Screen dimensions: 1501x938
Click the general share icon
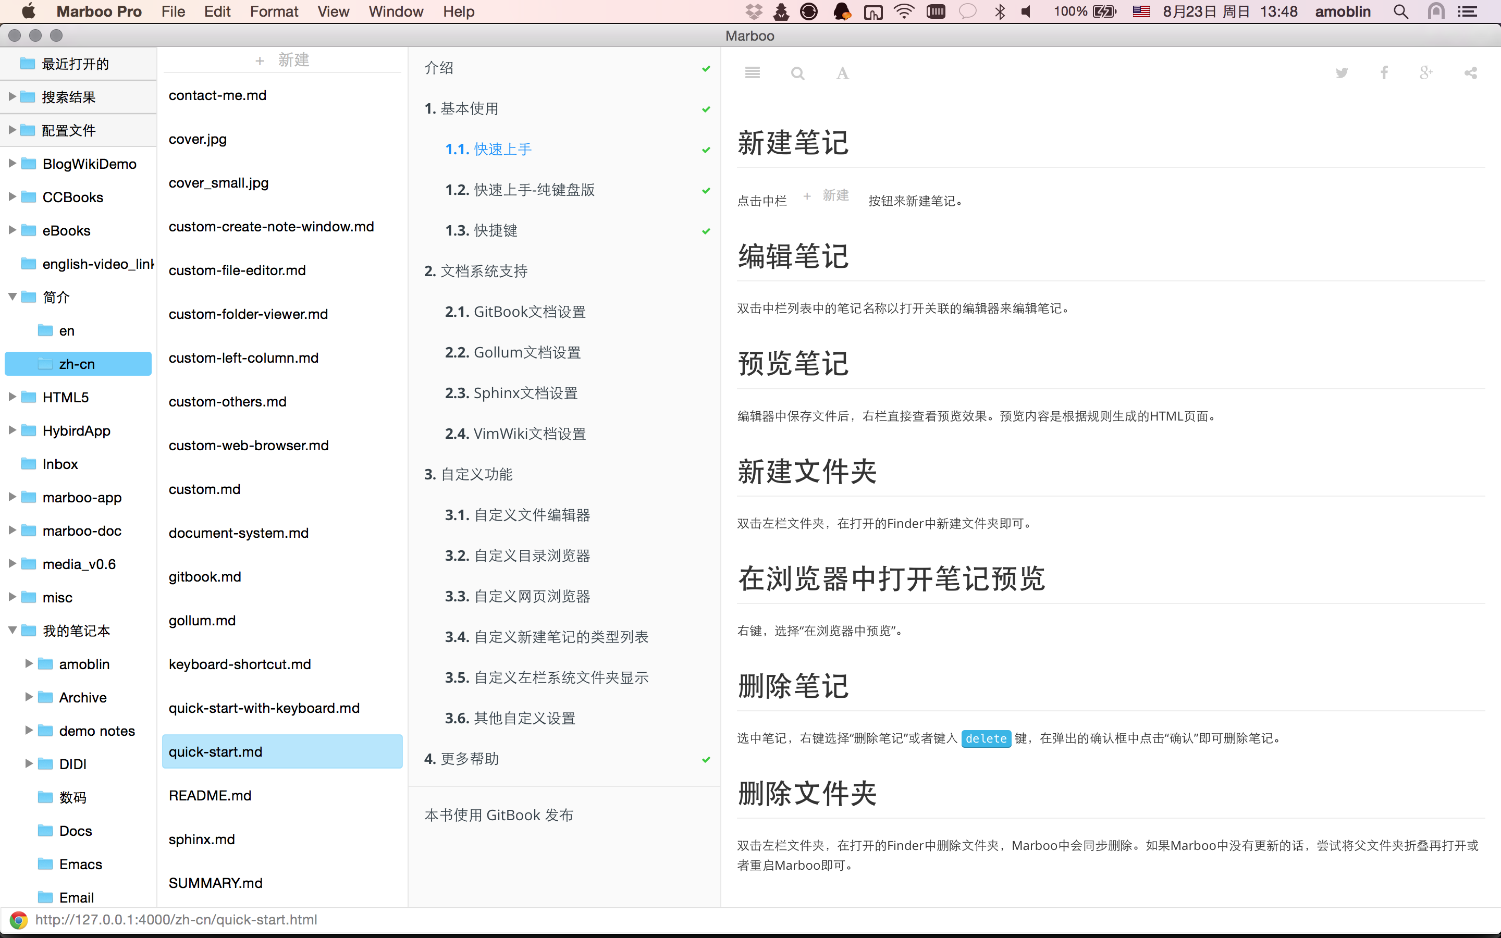click(1471, 73)
